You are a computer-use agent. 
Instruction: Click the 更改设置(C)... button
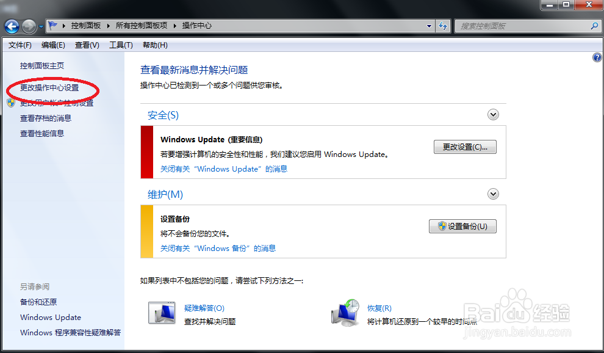coord(465,147)
